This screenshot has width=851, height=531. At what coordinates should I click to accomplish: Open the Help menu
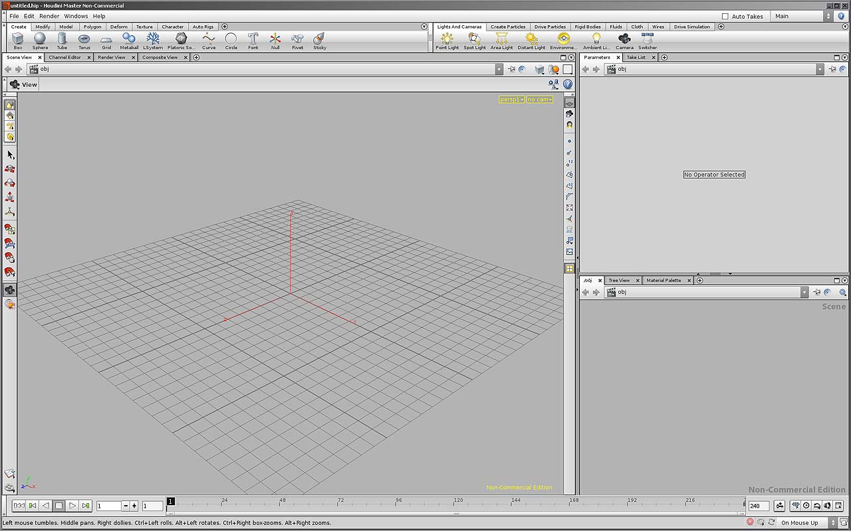(99, 16)
